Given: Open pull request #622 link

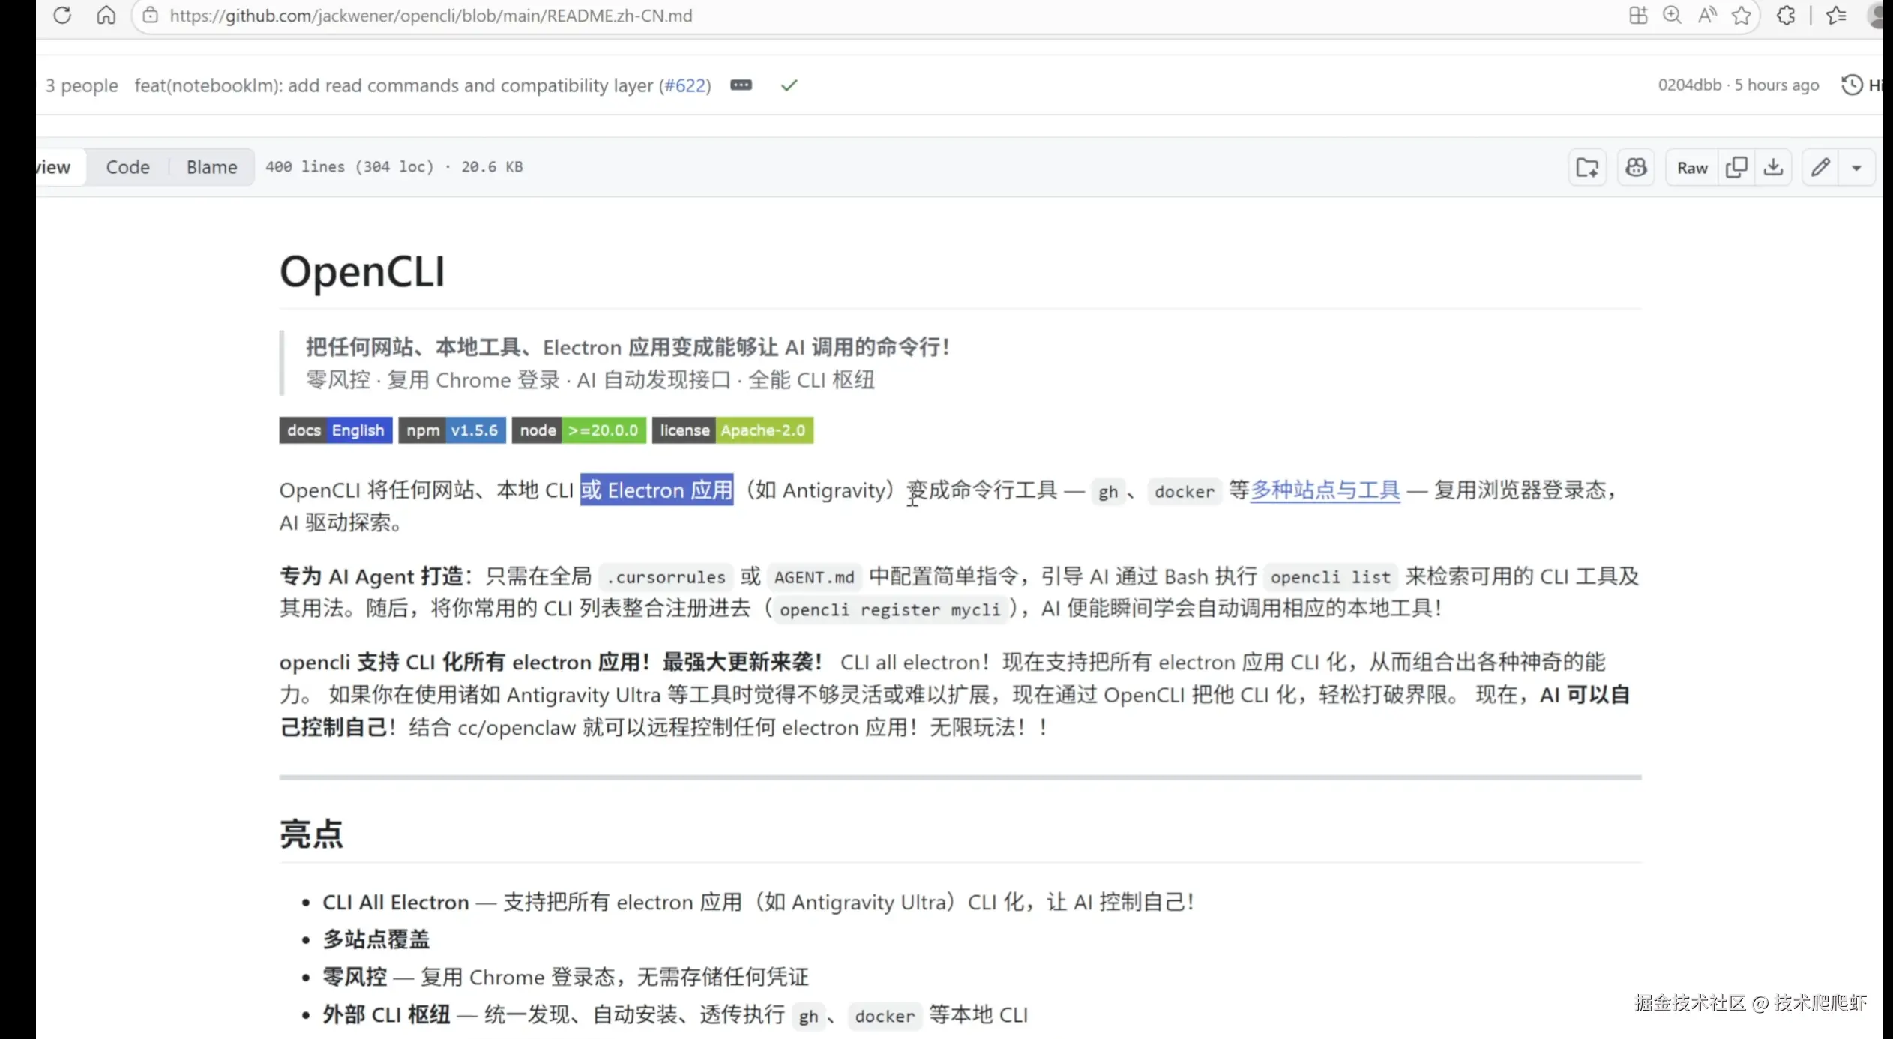Looking at the screenshot, I should (x=686, y=85).
